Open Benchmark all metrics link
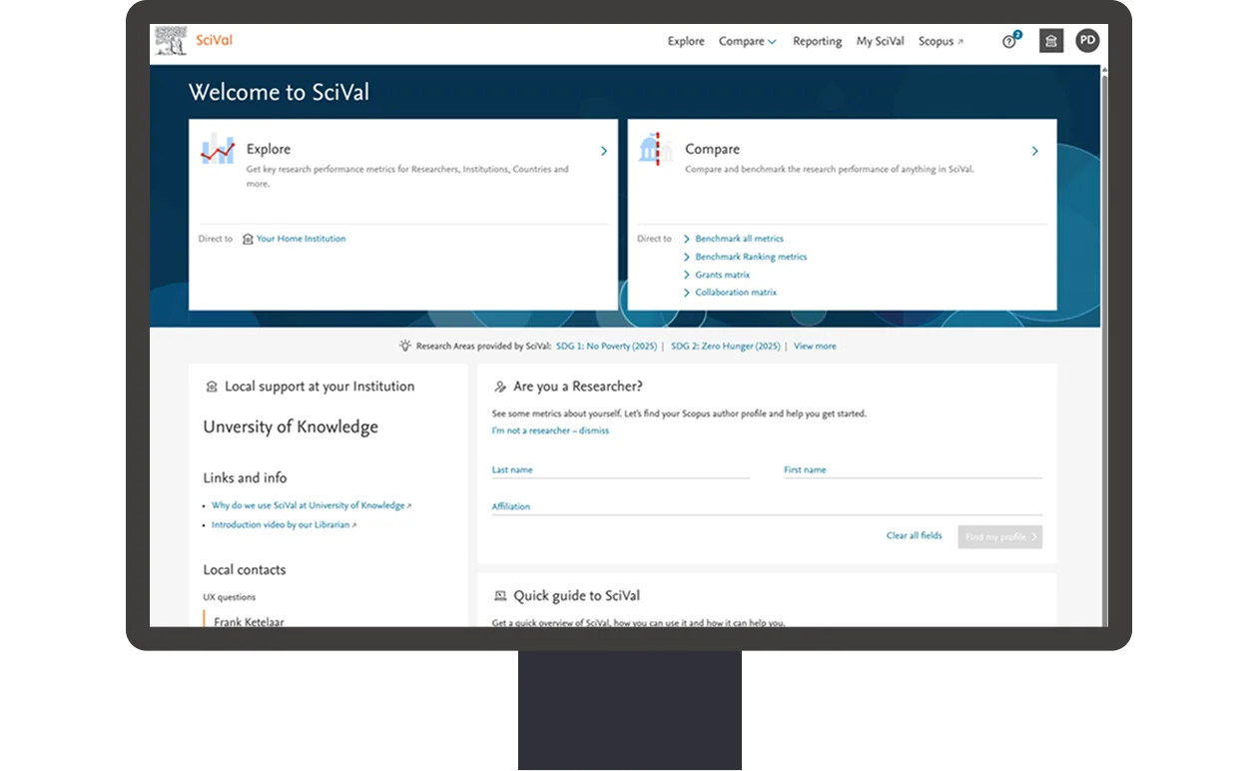The height and width of the screenshot is (771, 1258). pos(739,239)
